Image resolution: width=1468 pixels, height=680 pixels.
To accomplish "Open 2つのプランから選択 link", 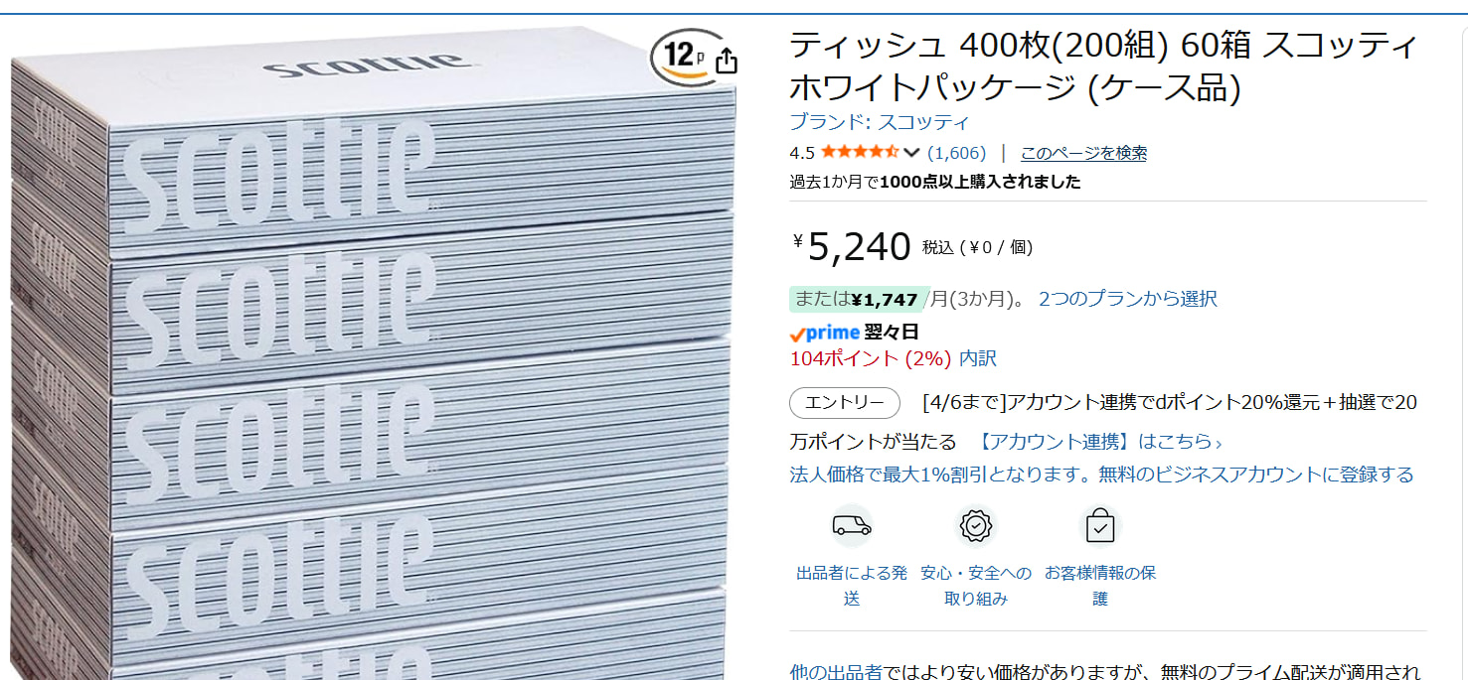I will click(1127, 299).
